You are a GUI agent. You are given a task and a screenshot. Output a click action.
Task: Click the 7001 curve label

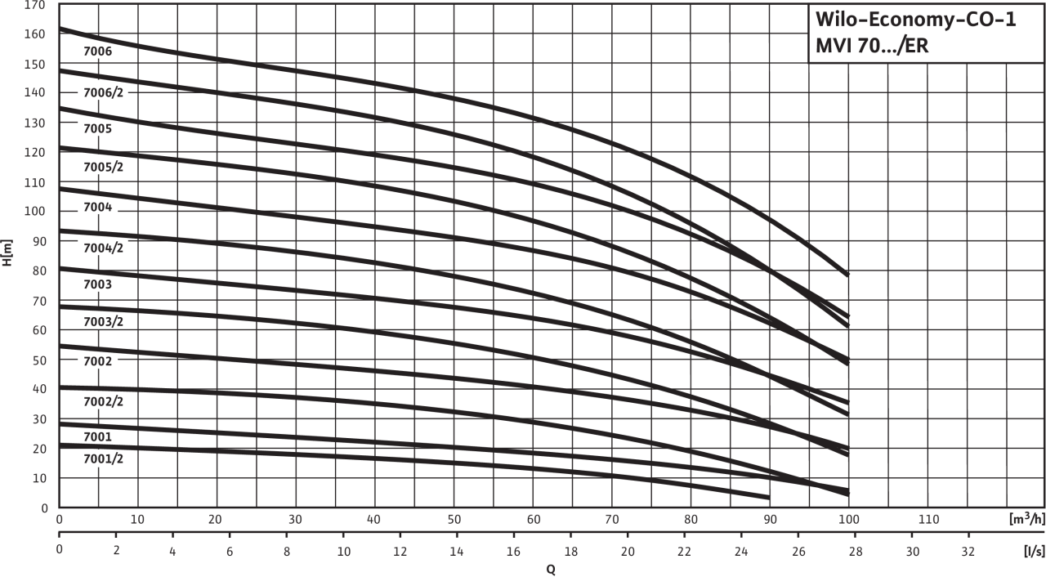point(98,437)
